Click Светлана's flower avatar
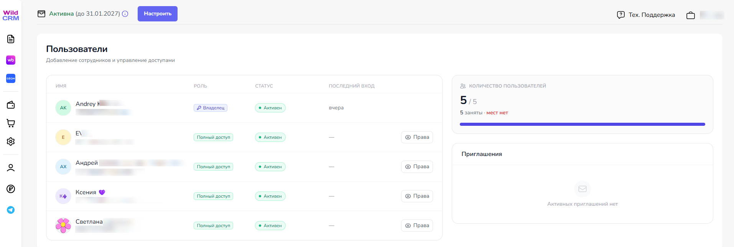734x247 pixels. (x=63, y=226)
